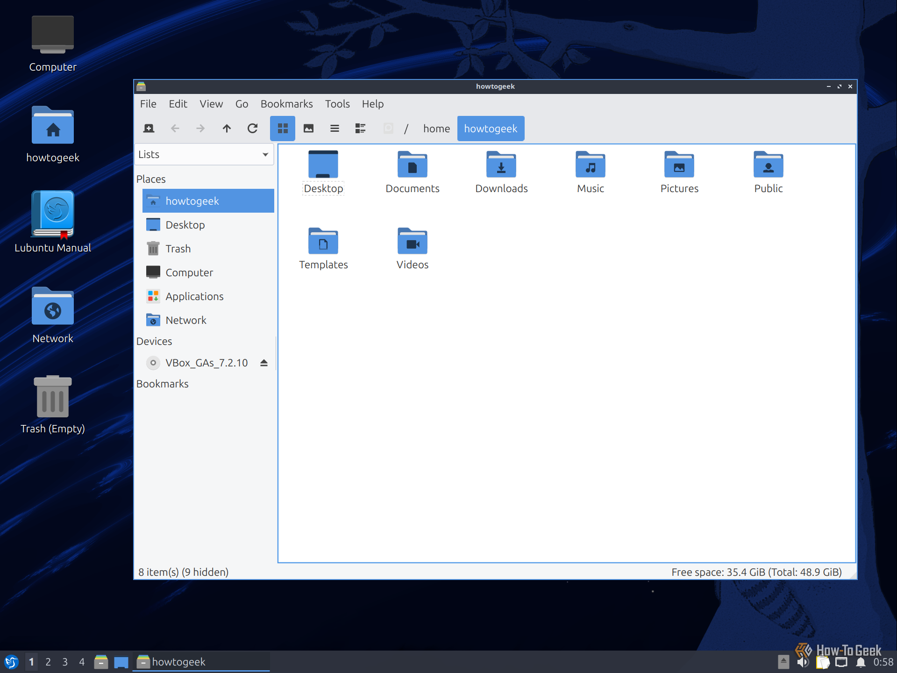The image size is (897, 673).
Task: Select Trash in Places sidebar
Action: [x=208, y=249]
